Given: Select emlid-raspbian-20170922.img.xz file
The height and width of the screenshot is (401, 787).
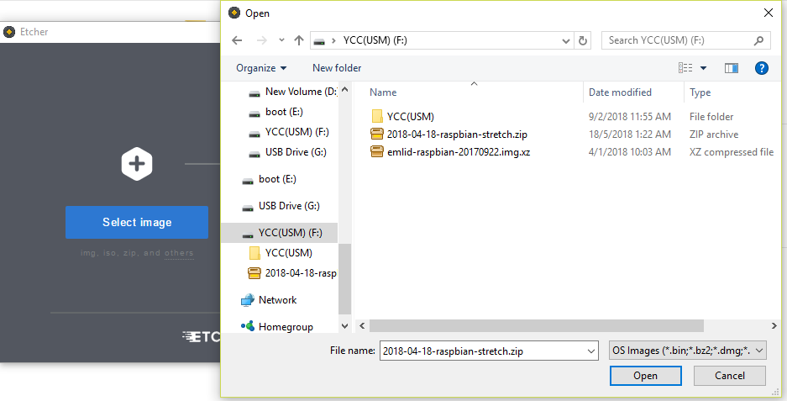Looking at the screenshot, I should coord(459,152).
